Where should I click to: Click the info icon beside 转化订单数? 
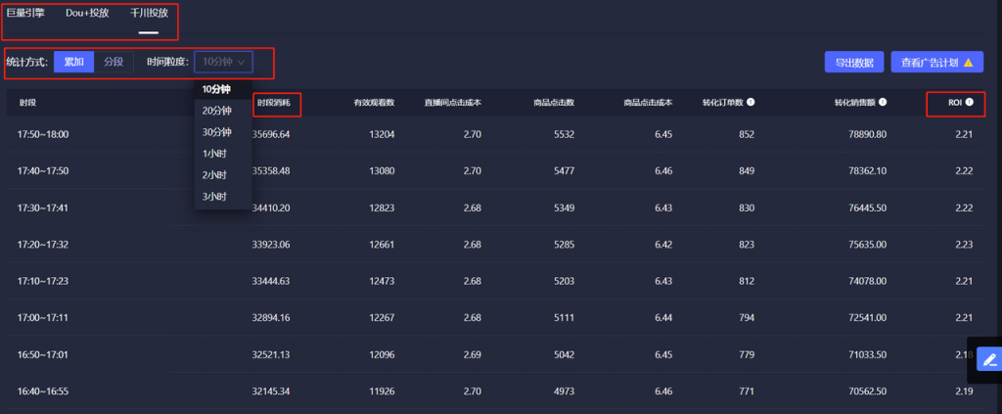pyautogui.click(x=751, y=102)
